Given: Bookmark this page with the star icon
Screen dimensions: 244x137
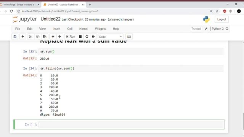Looking at the screenshot, I should [217, 11].
